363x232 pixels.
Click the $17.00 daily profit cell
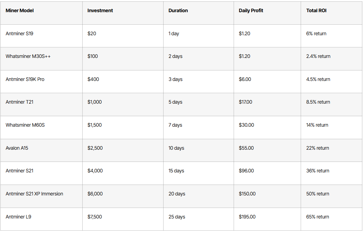point(245,102)
